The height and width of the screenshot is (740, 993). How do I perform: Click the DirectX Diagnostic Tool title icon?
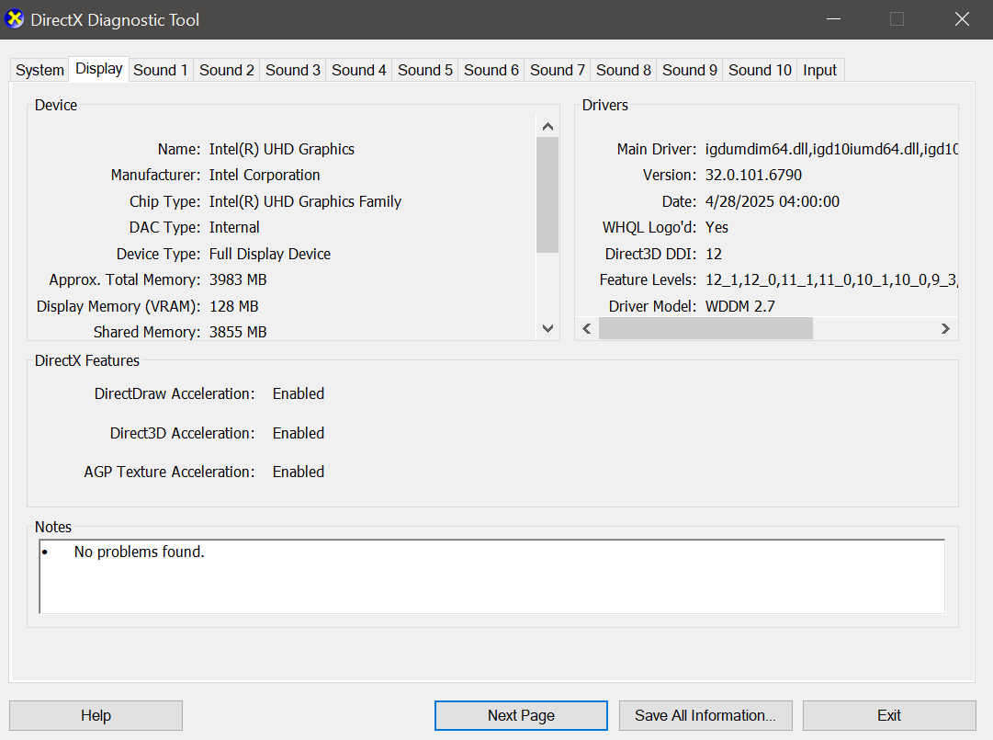[x=15, y=19]
